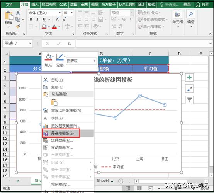Click the fx insert function icon

69,44
